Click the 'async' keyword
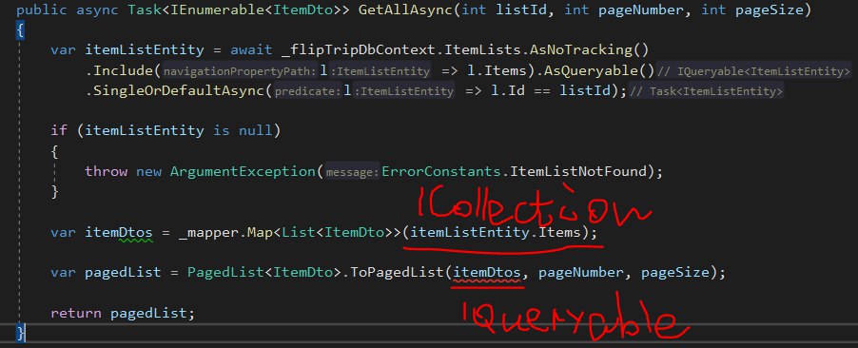Screen dimensions: 858x348 click(97, 10)
